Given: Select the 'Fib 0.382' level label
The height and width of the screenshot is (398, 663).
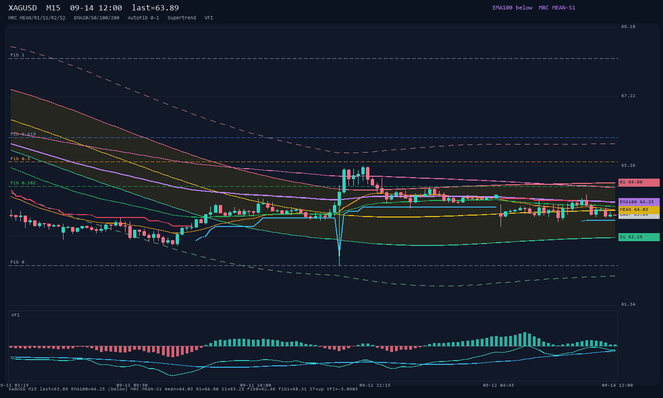Looking at the screenshot, I should [23, 183].
